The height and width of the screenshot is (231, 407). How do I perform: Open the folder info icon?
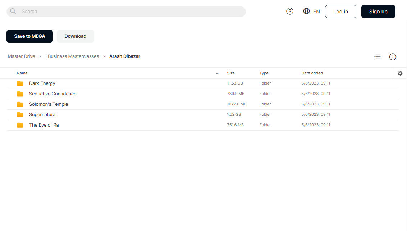[393, 57]
